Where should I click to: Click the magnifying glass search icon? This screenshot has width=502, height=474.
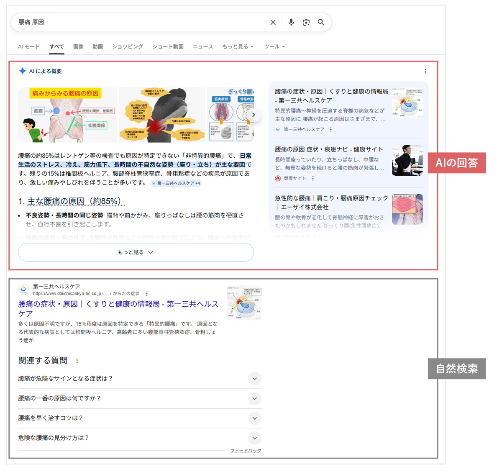pyautogui.click(x=321, y=23)
